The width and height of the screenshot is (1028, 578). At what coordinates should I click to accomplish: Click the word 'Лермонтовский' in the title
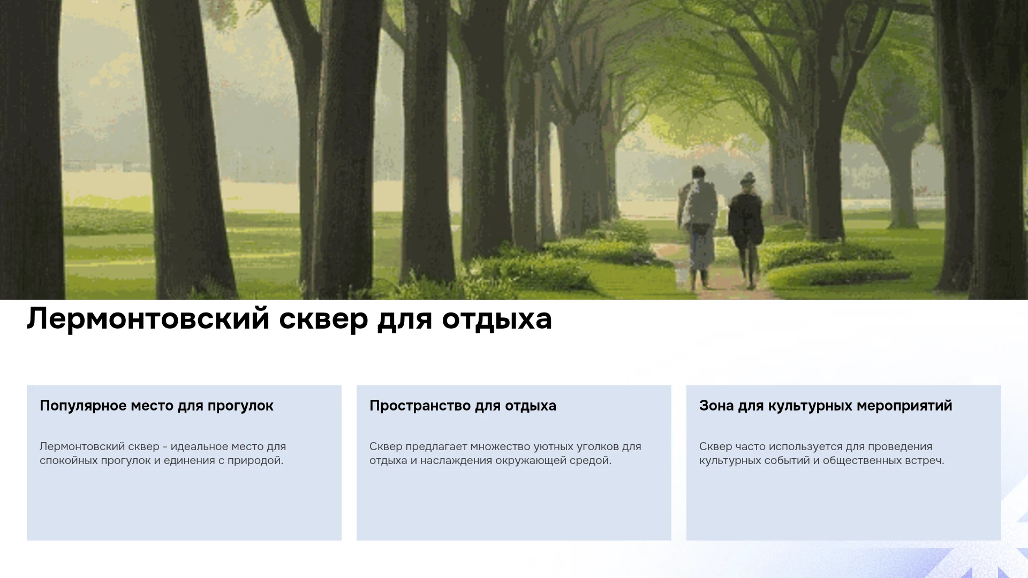pos(148,319)
